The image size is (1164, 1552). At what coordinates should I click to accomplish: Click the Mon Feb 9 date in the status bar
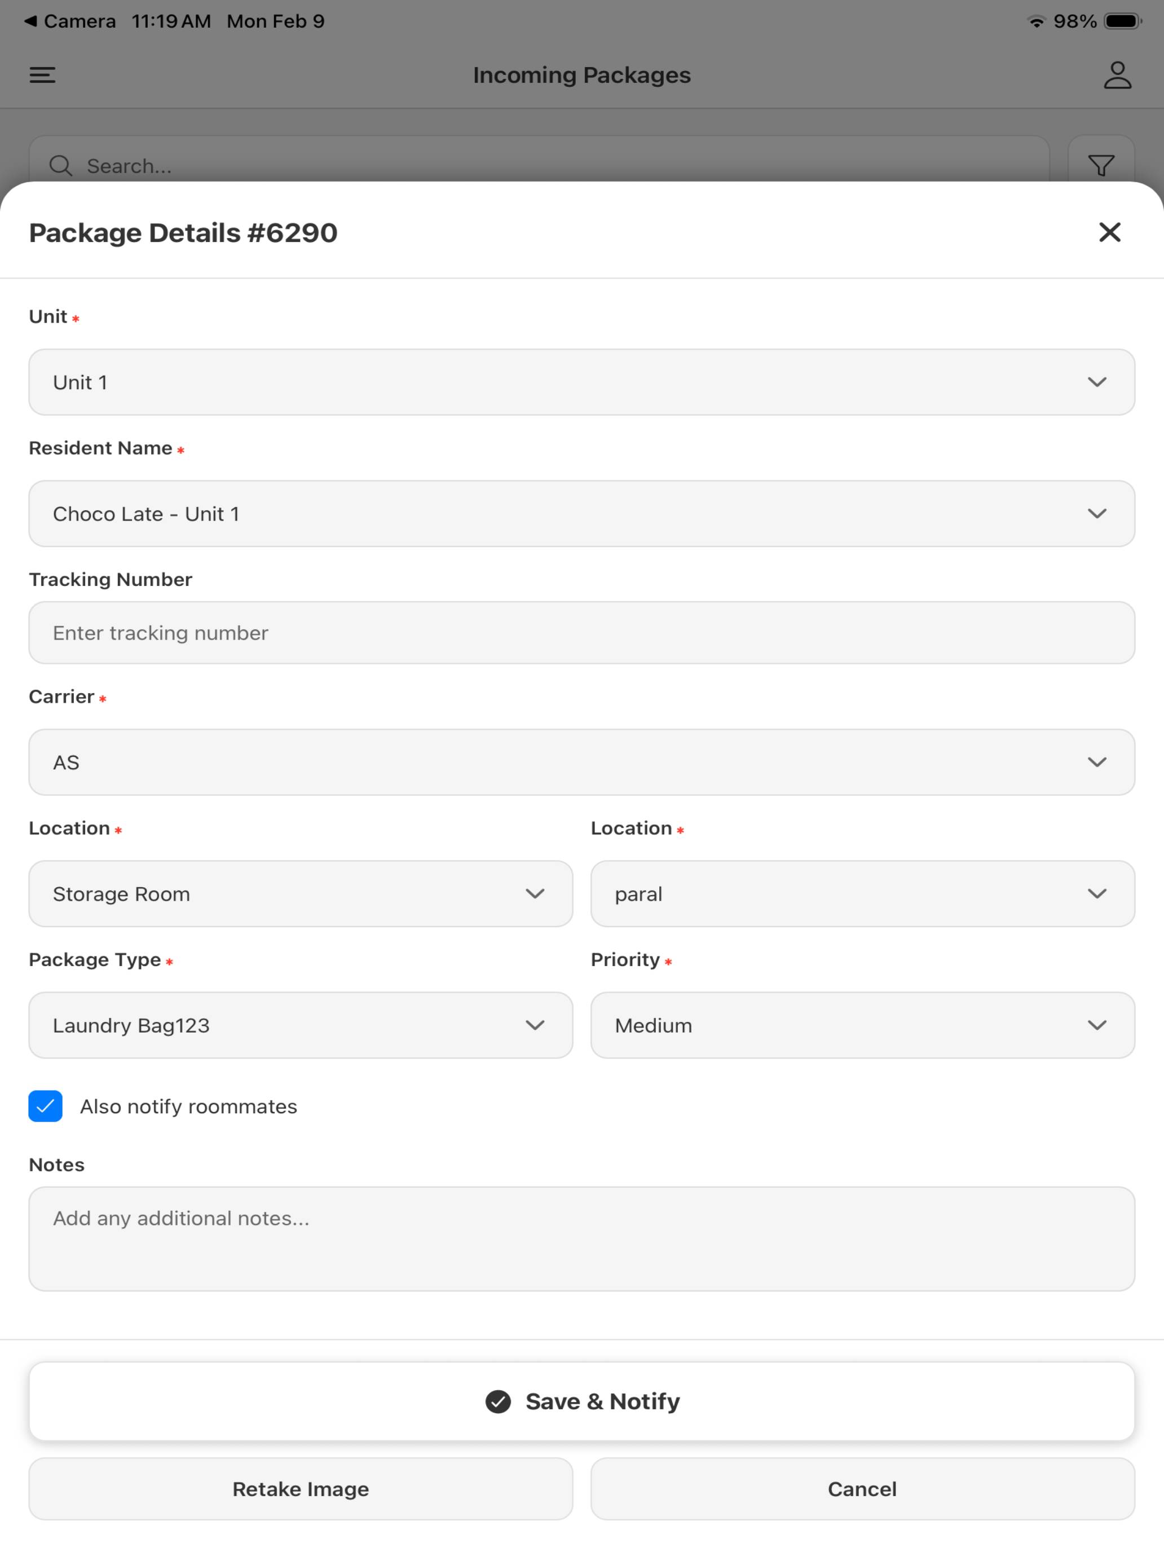pyautogui.click(x=276, y=21)
